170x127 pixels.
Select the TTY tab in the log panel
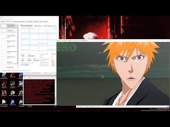point(29,78)
